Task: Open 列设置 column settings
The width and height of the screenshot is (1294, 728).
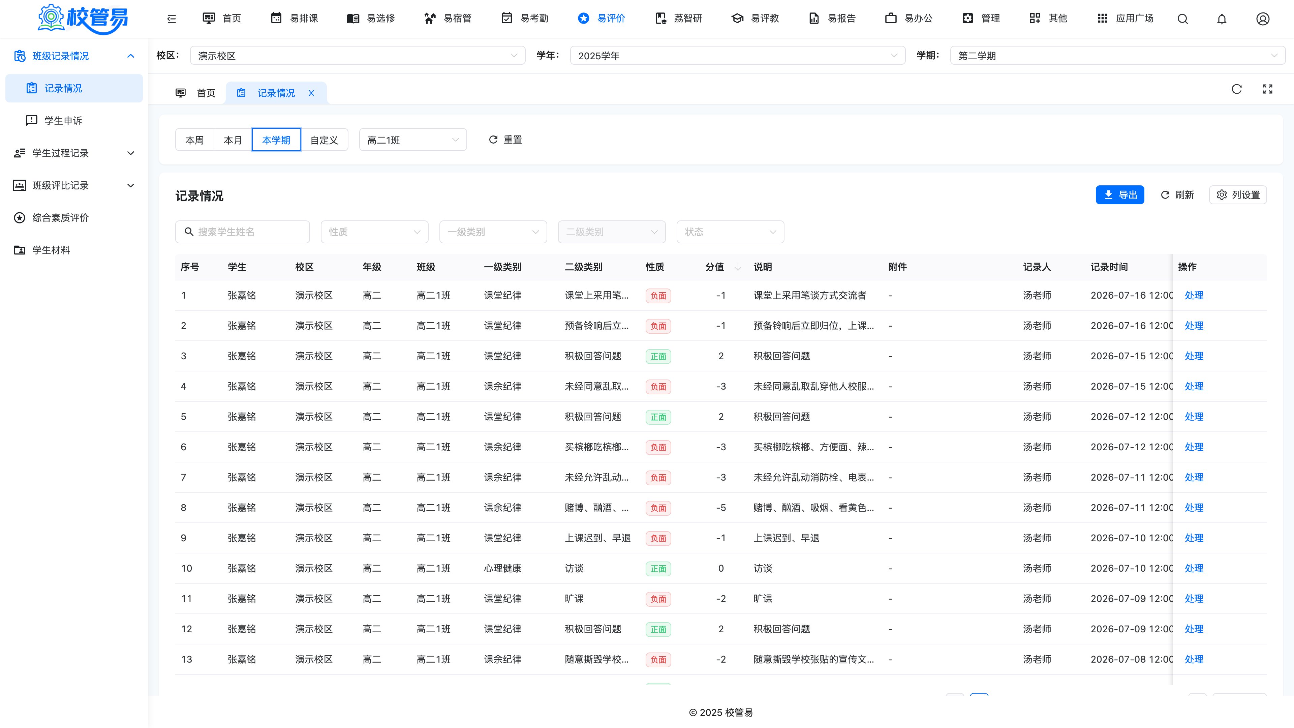Action: pos(1238,195)
